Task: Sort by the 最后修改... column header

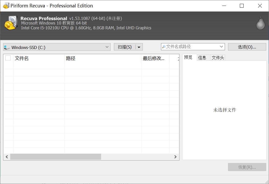Action: 155,58
